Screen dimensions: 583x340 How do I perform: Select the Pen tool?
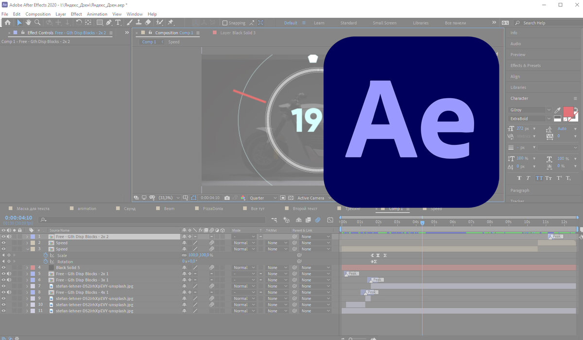pyautogui.click(x=109, y=22)
